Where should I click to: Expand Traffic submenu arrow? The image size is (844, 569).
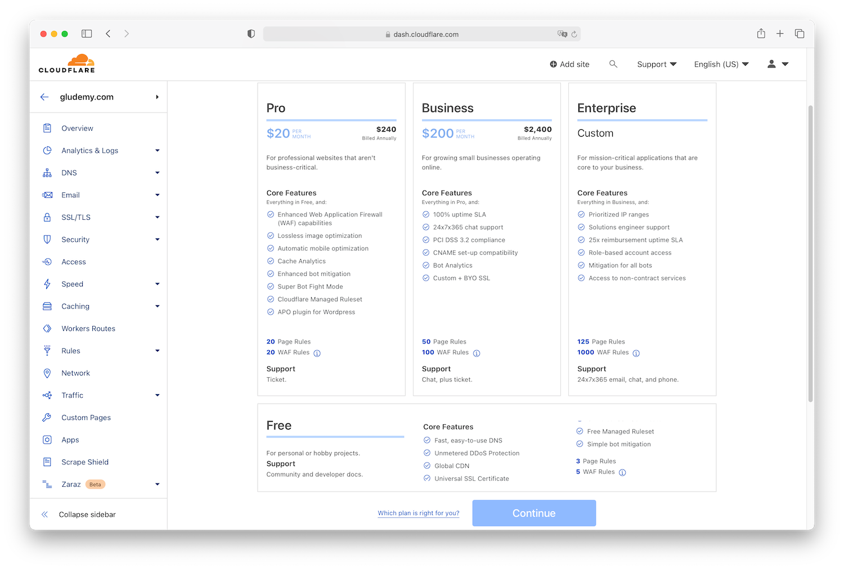tap(158, 395)
